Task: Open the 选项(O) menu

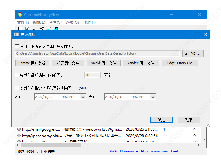Action: pos(72,22)
